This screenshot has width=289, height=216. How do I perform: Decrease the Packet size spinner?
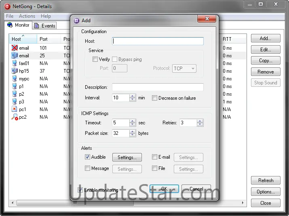click(132, 135)
